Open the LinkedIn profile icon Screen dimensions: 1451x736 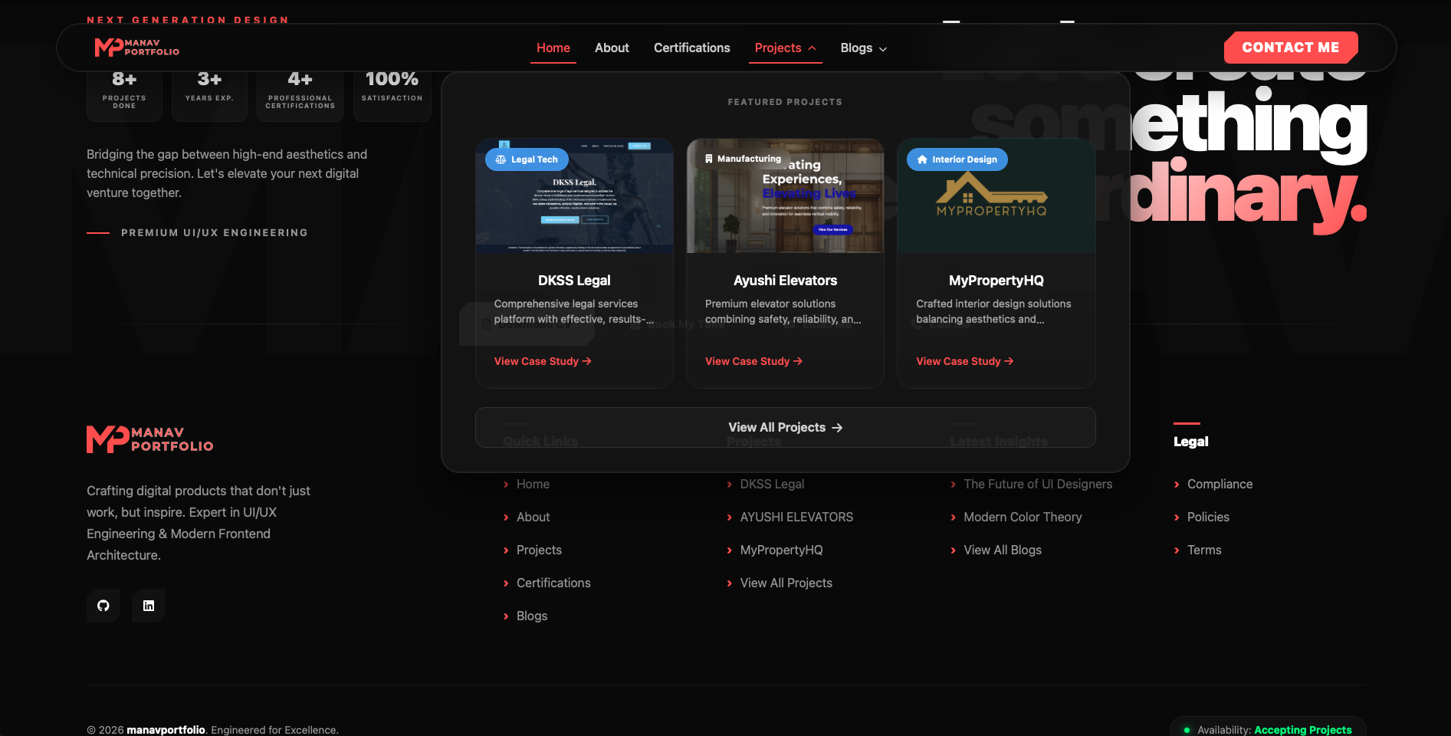tap(149, 606)
